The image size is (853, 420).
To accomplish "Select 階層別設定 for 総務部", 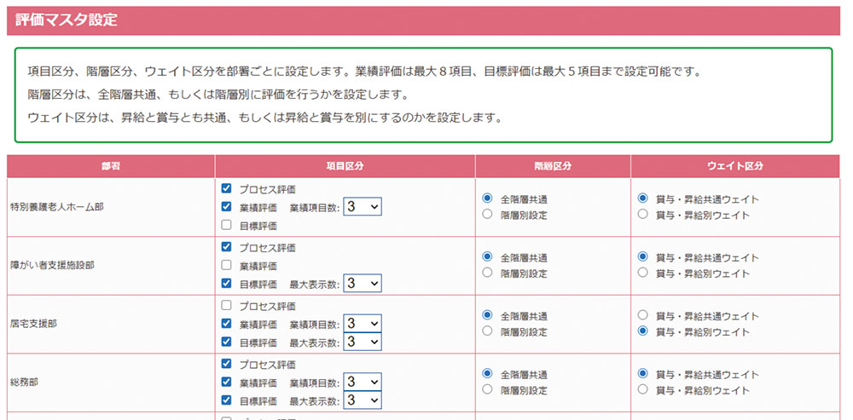I will click(x=487, y=389).
